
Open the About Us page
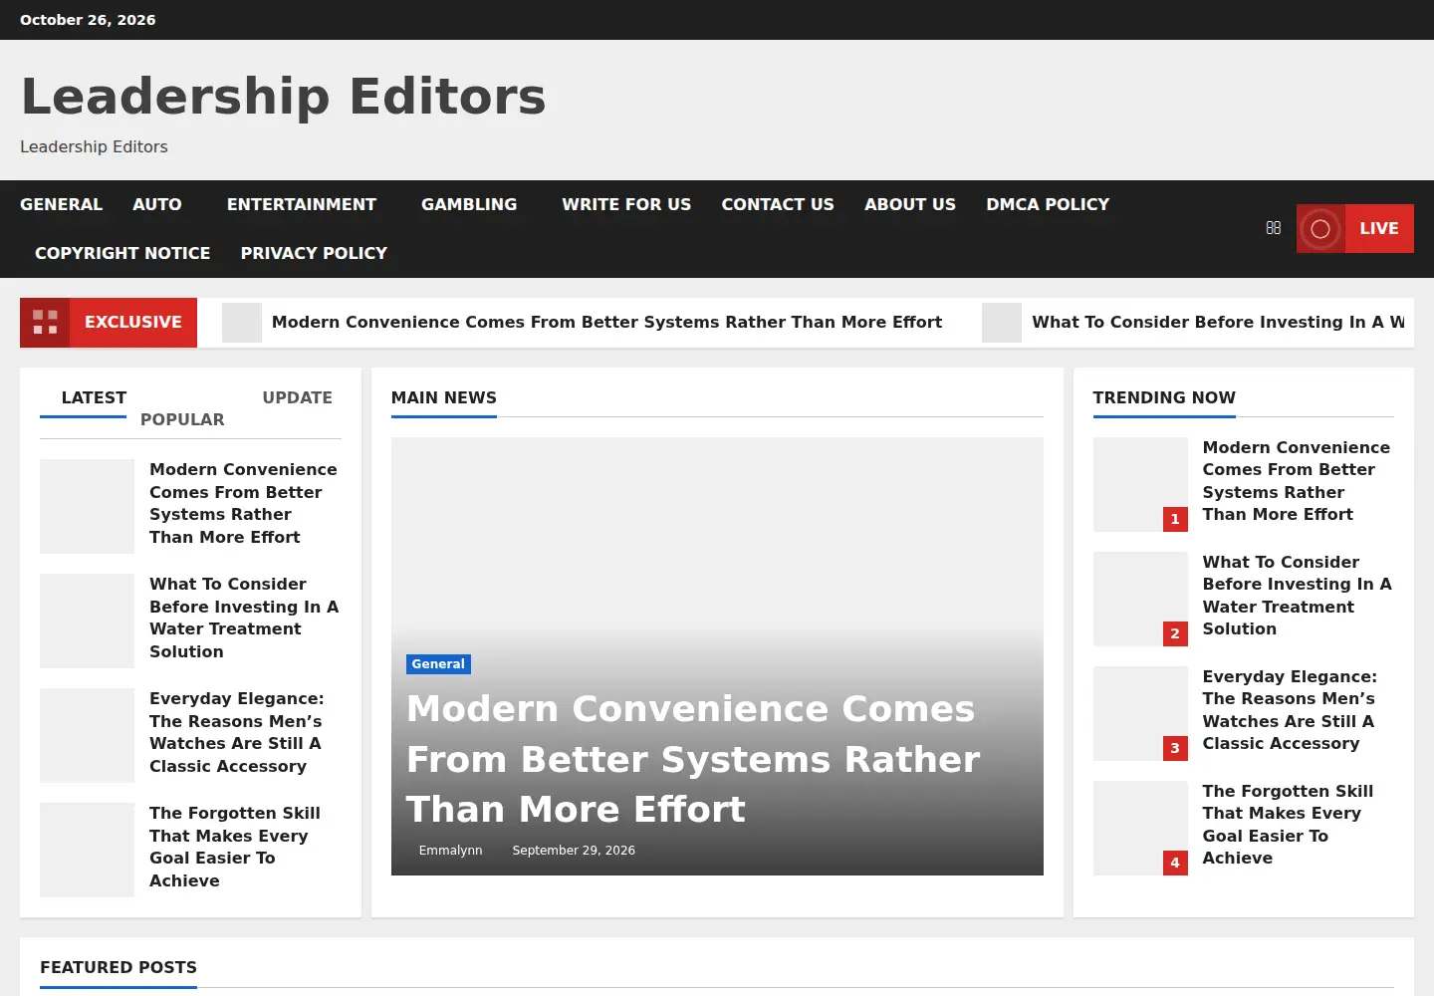click(x=910, y=204)
